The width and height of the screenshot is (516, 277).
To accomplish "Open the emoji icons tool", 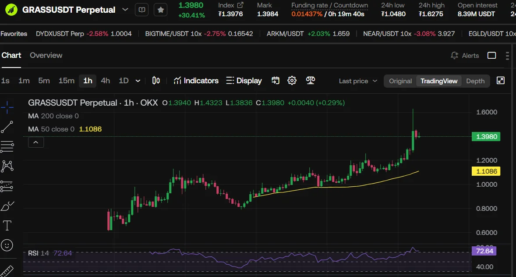I will pos(7,245).
